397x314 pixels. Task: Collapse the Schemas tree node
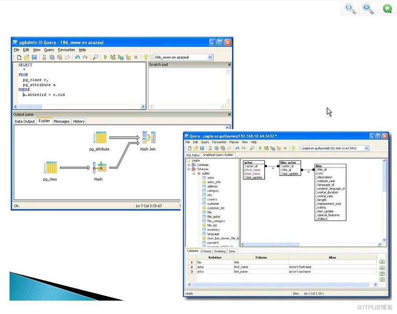tap(189, 169)
